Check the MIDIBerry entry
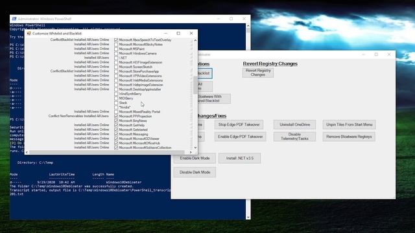 tap(116, 98)
